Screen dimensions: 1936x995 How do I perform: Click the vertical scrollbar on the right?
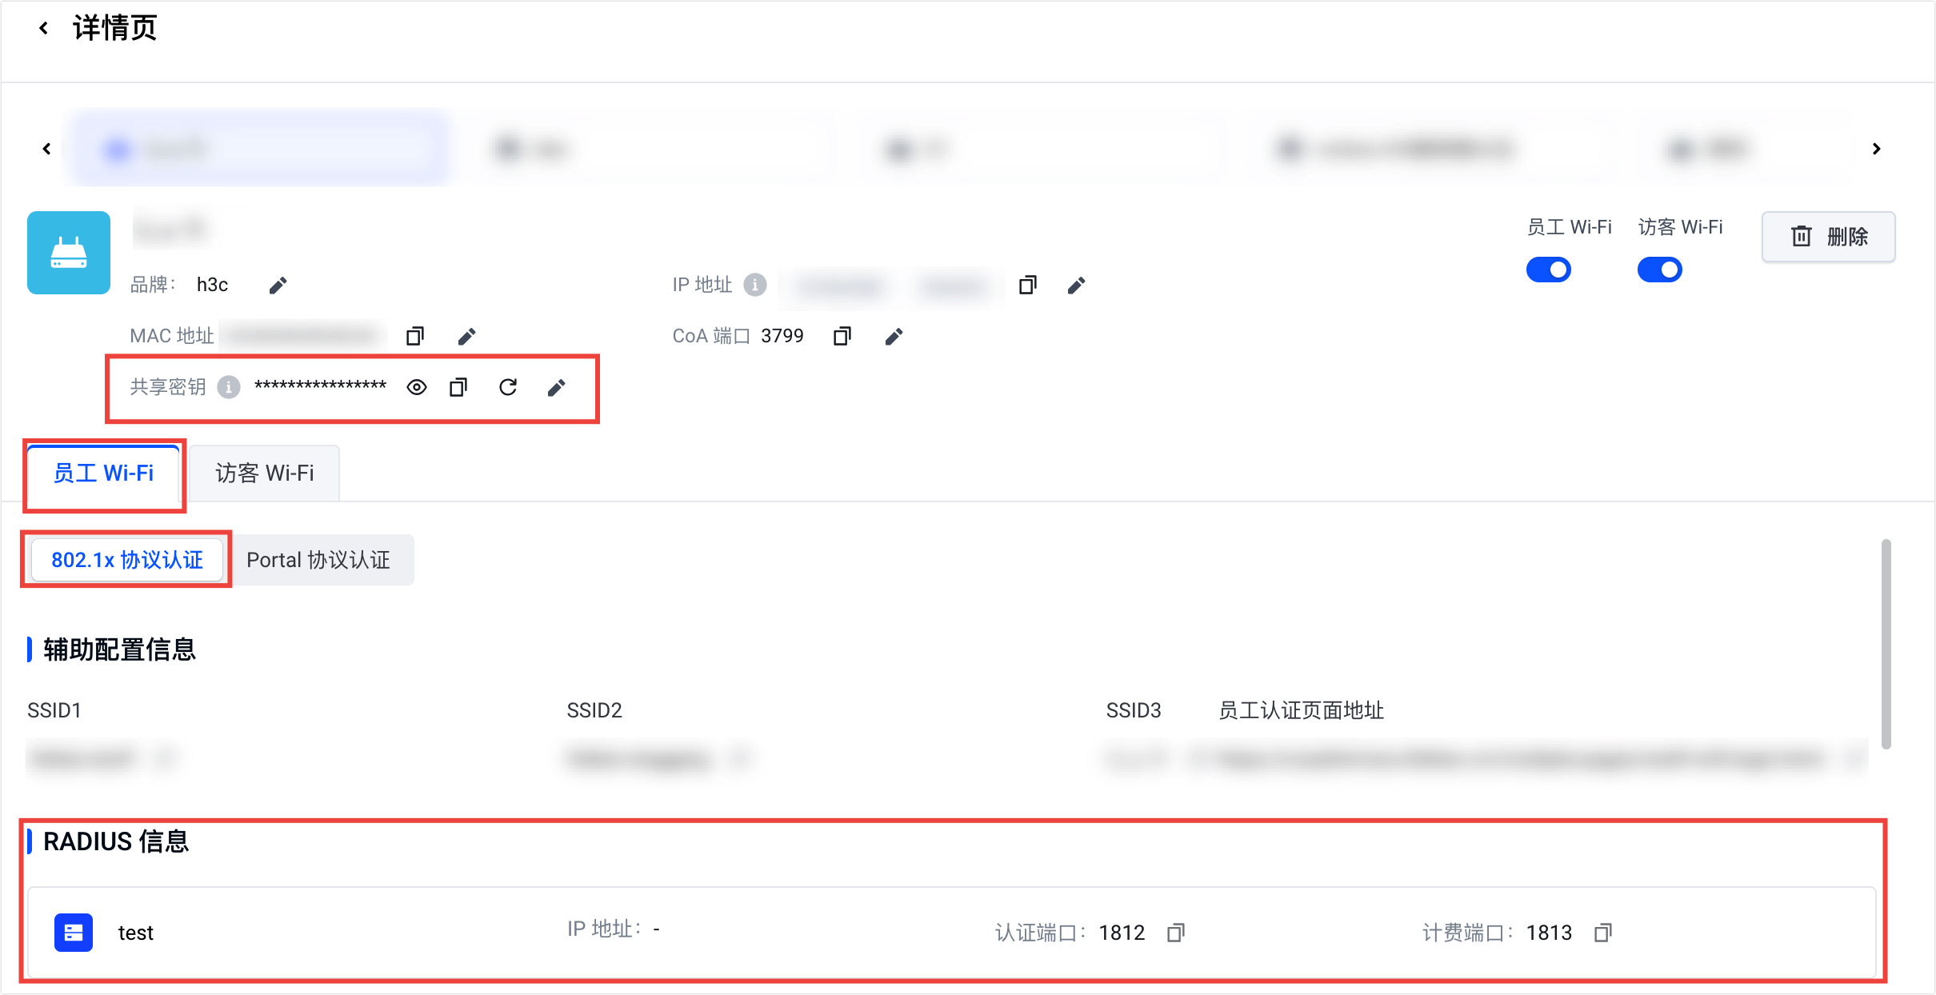point(1886,645)
